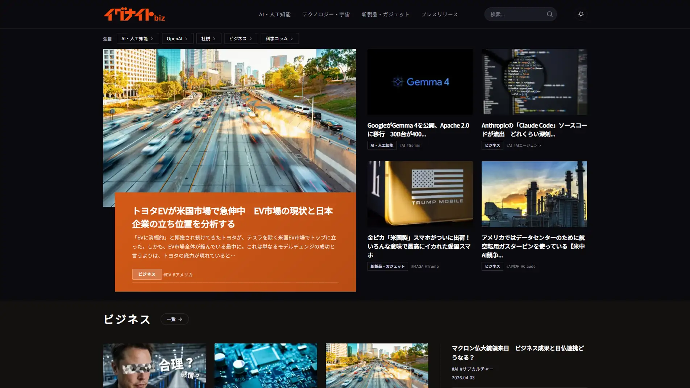Click the AI・人工知能 tag under Gemma article
The image size is (690, 388).
[x=382, y=145]
